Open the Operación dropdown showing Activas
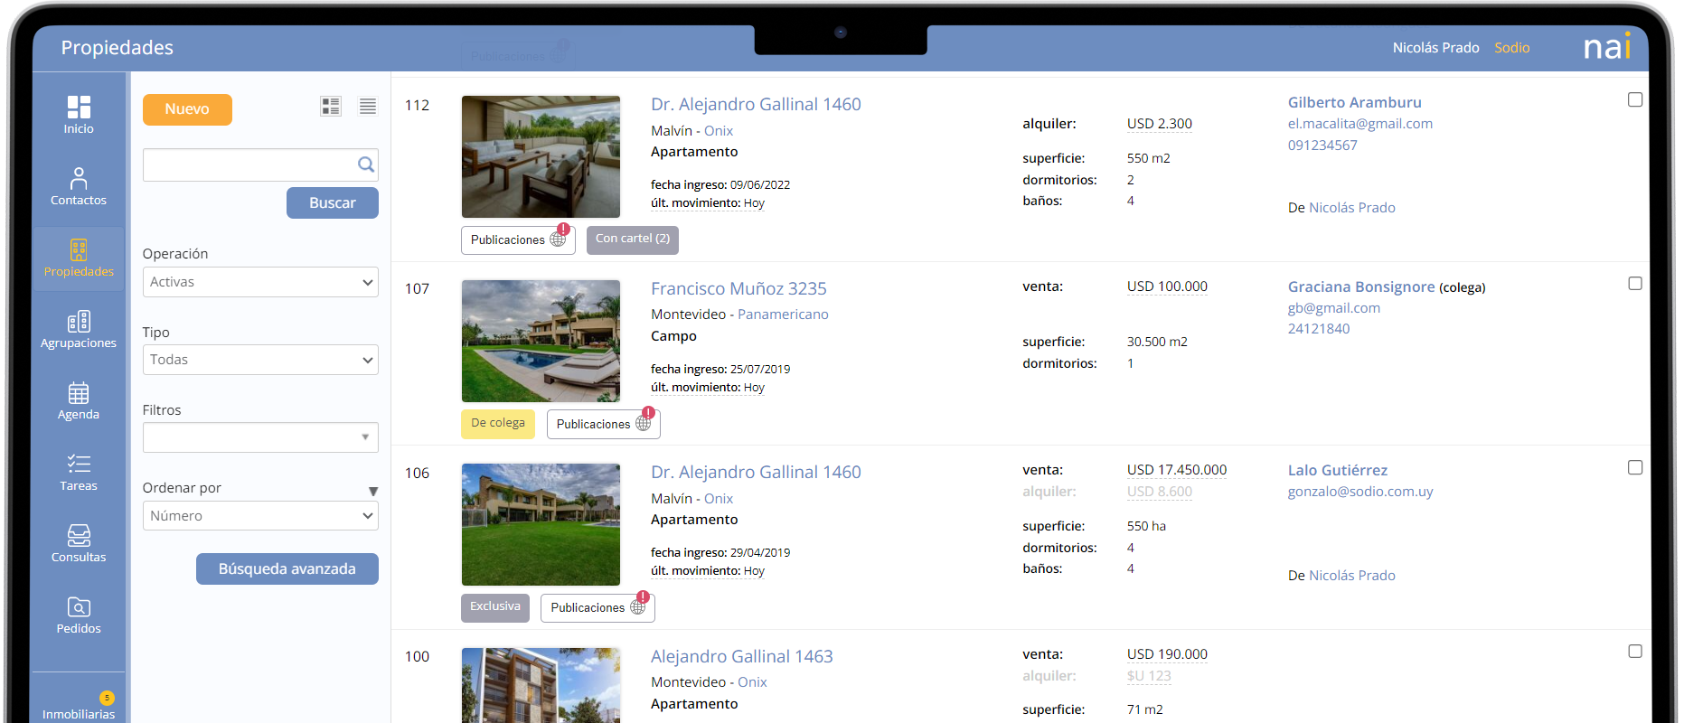Image resolution: width=1684 pixels, height=723 pixels. [x=260, y=282]
